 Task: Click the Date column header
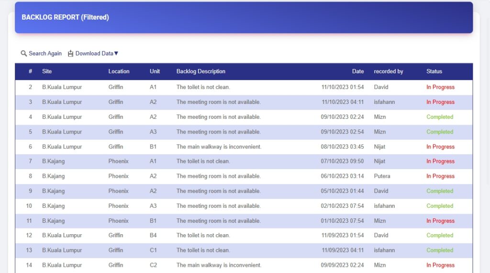pos(358,71)
